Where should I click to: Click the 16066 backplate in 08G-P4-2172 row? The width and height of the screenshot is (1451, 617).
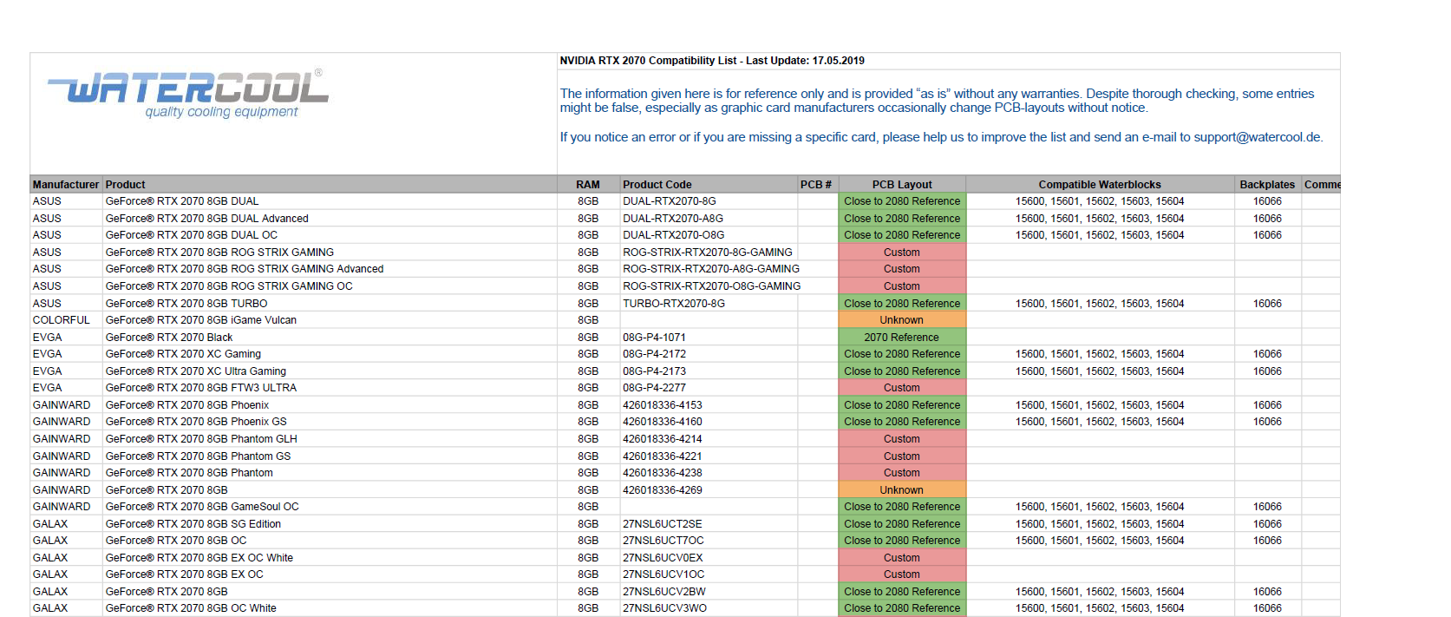(1267, 354)
